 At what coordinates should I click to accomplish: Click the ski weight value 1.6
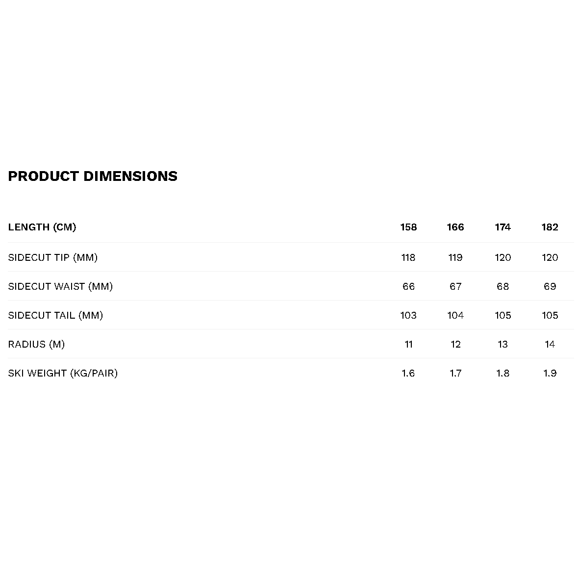(408, 373)
